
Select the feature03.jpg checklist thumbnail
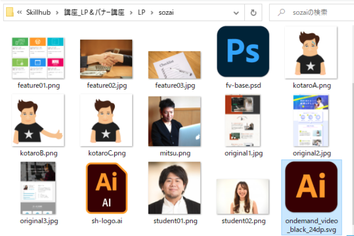(x=174, y=65)
